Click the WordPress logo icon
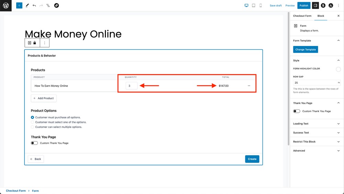The height and width of the screenshot is (194, 344). click(x=6, y=5)
